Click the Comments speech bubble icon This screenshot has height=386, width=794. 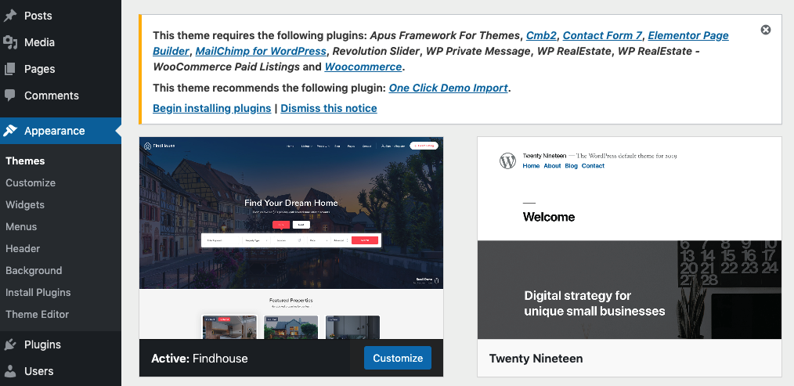[x=10, y=96]
